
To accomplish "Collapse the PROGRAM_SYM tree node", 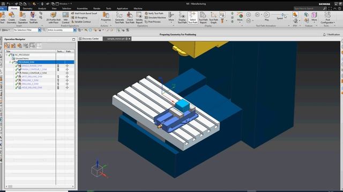I will pos(10,62).
